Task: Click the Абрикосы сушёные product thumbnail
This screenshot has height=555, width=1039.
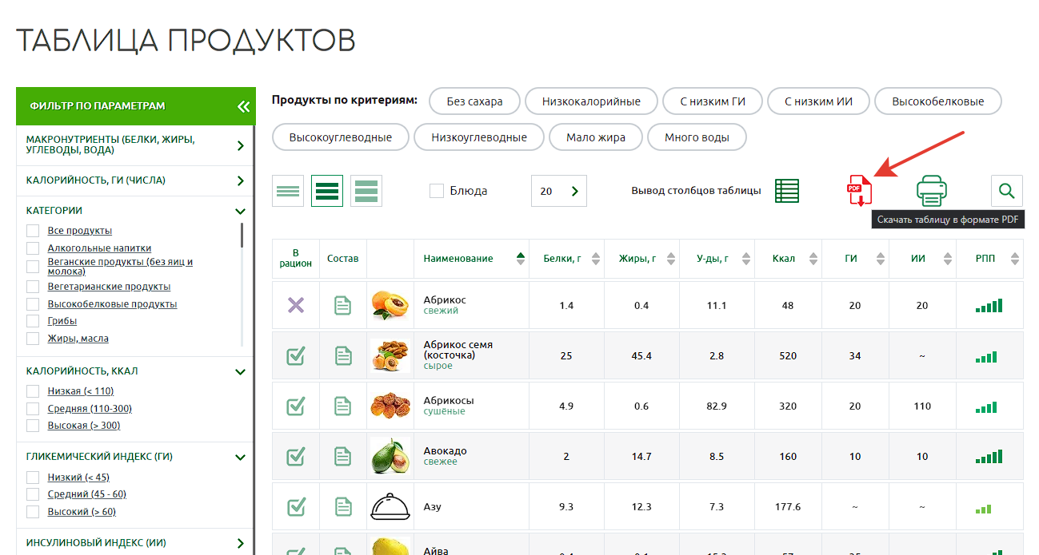Action: pyautogui.click(x=390, y=406)
